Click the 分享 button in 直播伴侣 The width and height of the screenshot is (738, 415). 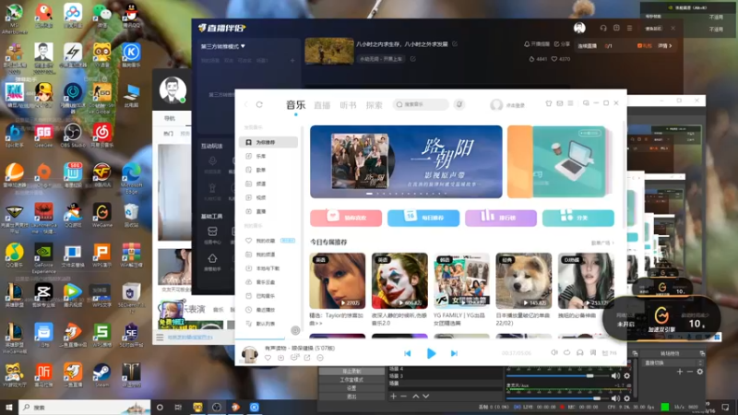tap(562, 44)
